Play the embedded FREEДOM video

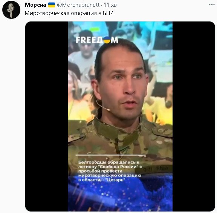click(x=120, y=116)
